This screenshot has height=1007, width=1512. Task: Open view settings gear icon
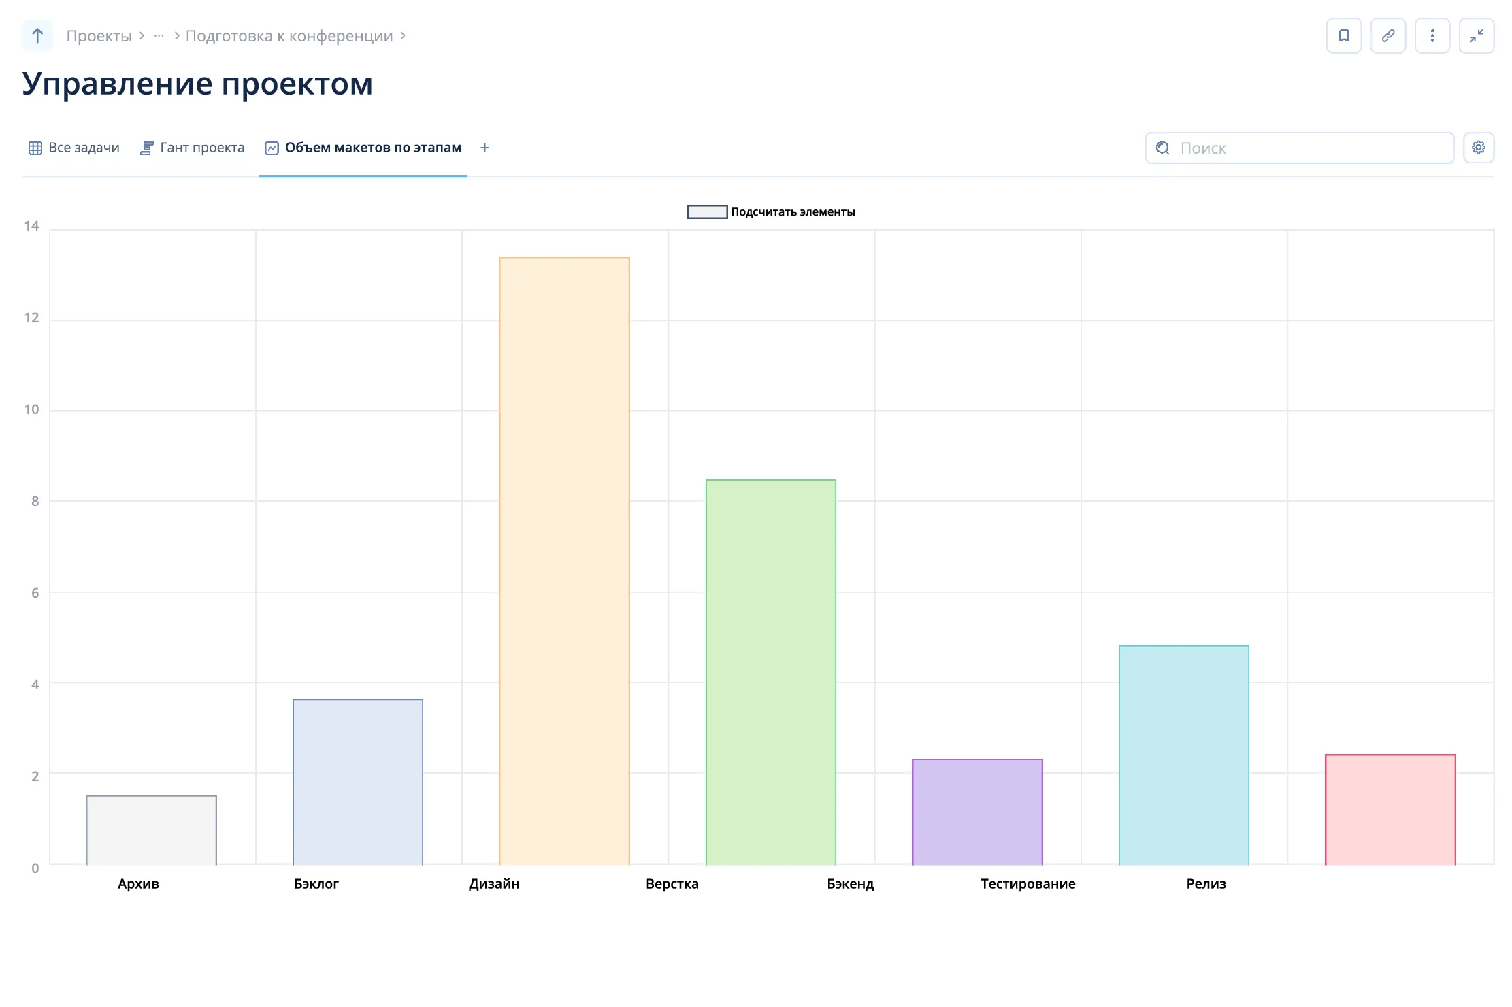[x=1479, y=148]
